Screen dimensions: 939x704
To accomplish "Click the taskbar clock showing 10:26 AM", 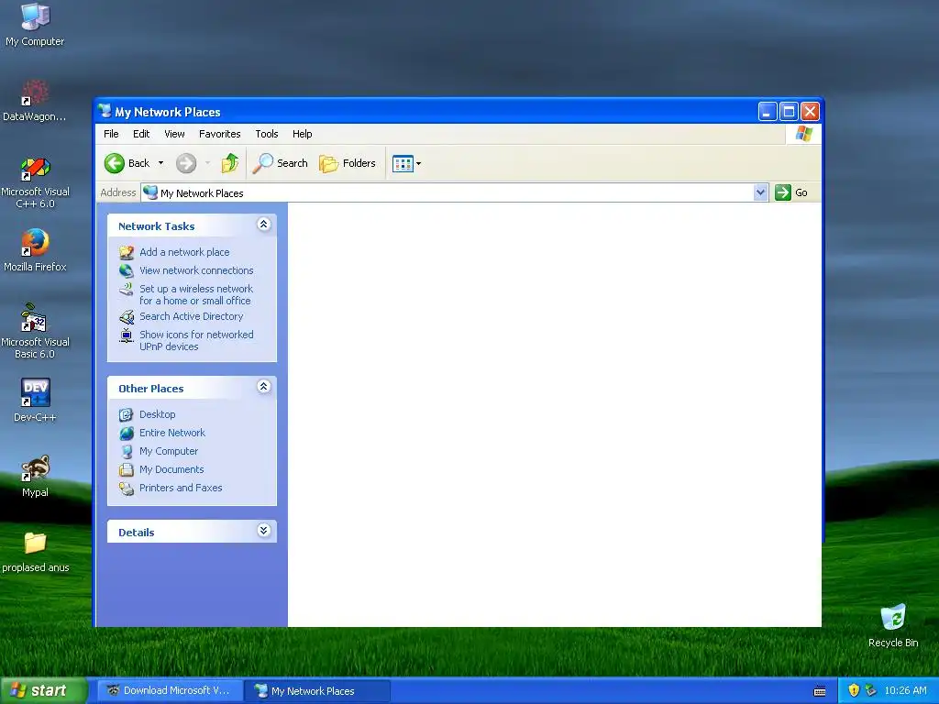I will (x=905, y=690).
